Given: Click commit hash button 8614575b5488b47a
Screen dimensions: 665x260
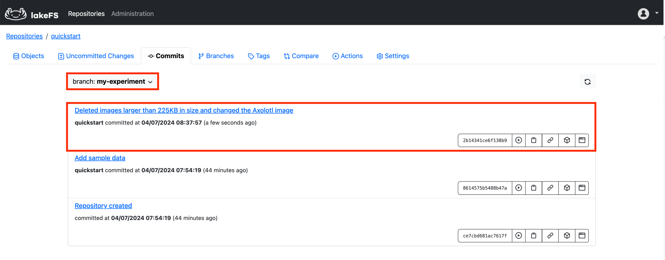Looking at the screenshot, I should [485, 188].
